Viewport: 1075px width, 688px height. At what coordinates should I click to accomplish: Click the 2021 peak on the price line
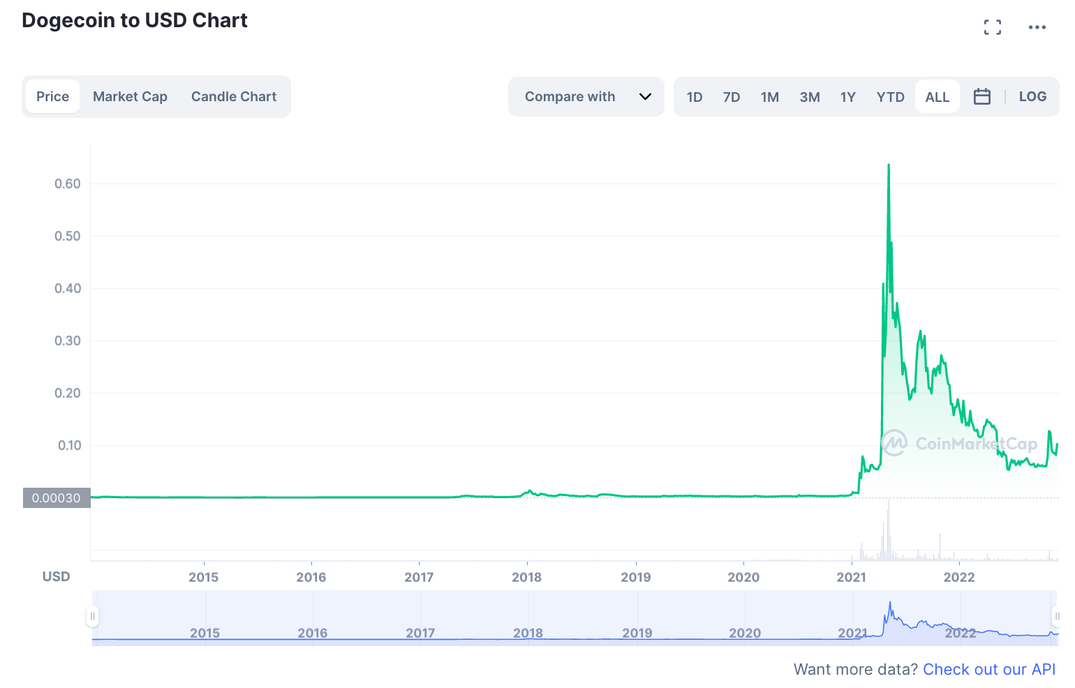coord(889,165)
